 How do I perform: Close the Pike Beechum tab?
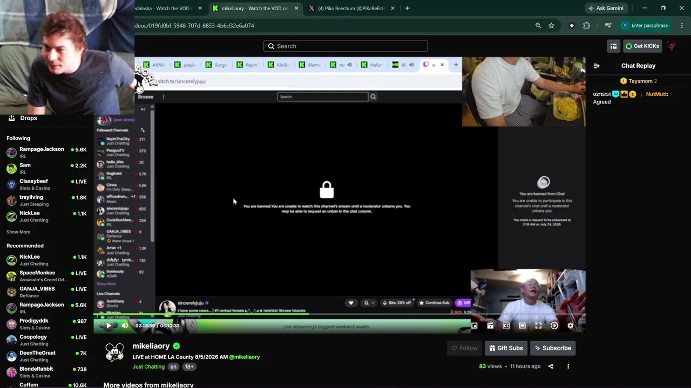tap(392, 8)
